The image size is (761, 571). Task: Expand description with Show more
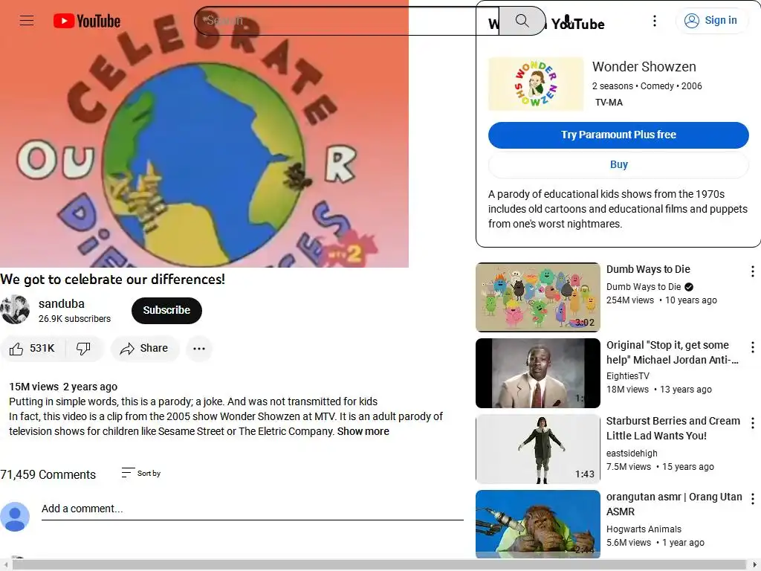tap(363, 431)
